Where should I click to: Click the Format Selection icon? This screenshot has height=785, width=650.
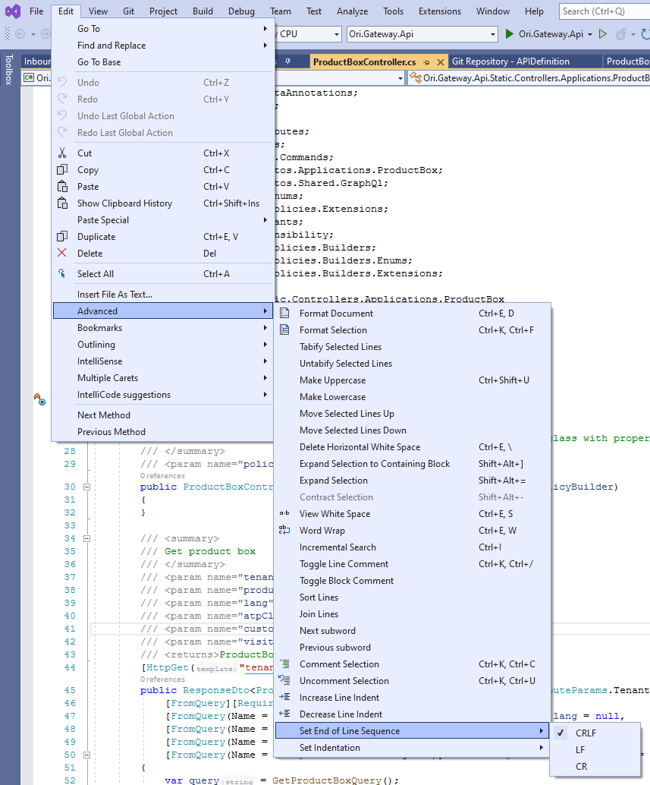click(284, 329)
